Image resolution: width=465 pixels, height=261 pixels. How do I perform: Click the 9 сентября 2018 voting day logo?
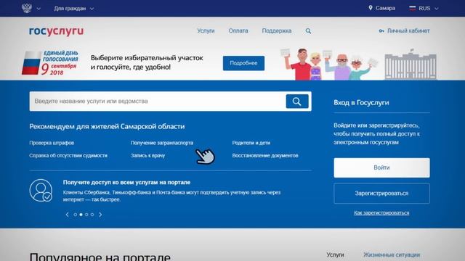click(x=50, y=63)
